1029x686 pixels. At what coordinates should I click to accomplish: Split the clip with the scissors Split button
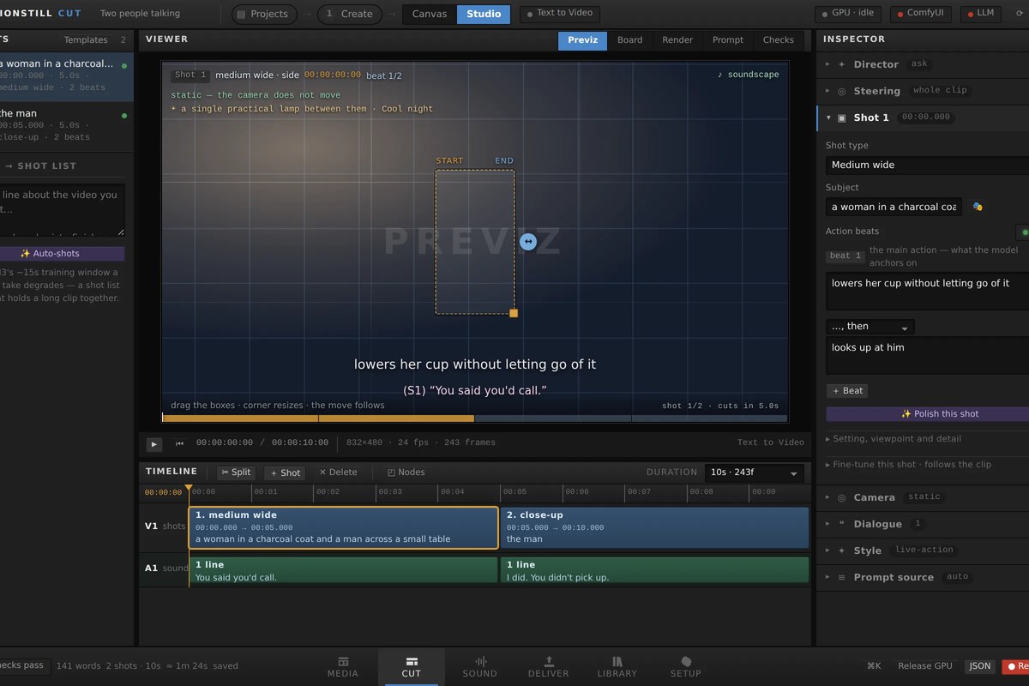point(236,472)
